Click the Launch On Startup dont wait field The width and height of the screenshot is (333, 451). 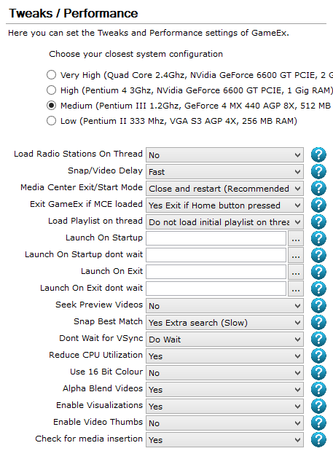coord(216,255)
